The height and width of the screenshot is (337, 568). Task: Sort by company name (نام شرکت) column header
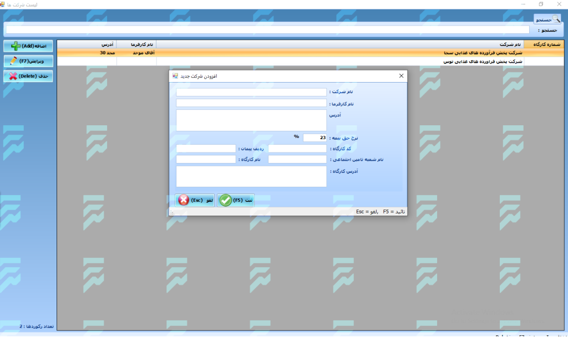[x=339, y=44]
